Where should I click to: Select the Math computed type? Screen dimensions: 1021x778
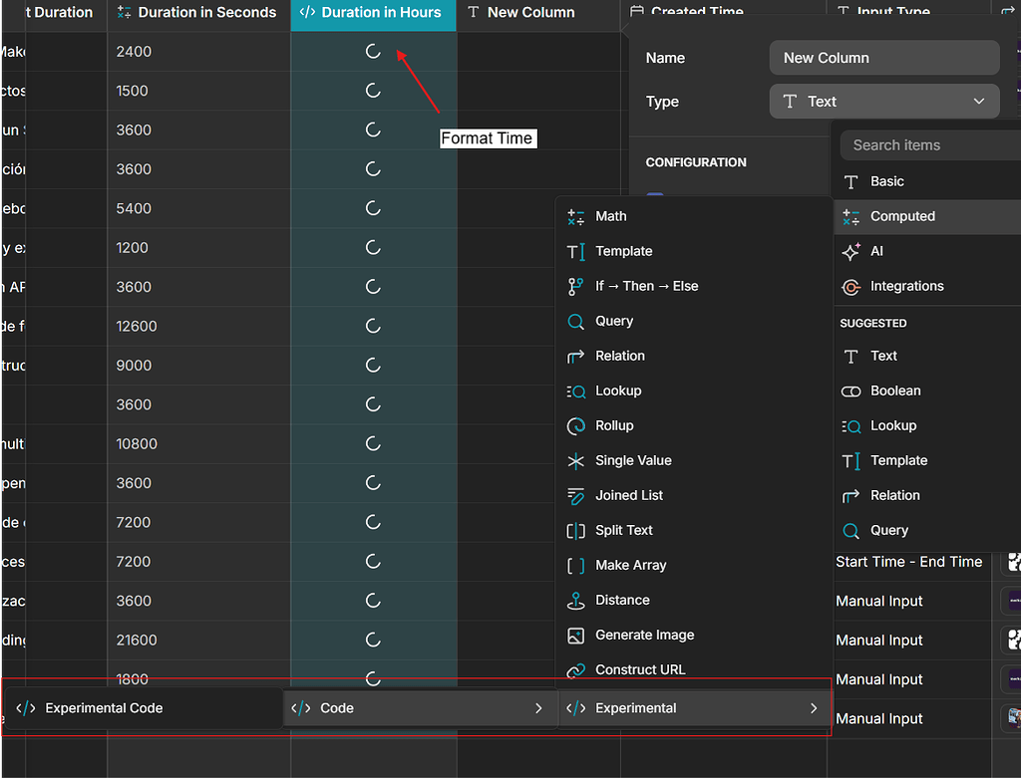point(610,216)
